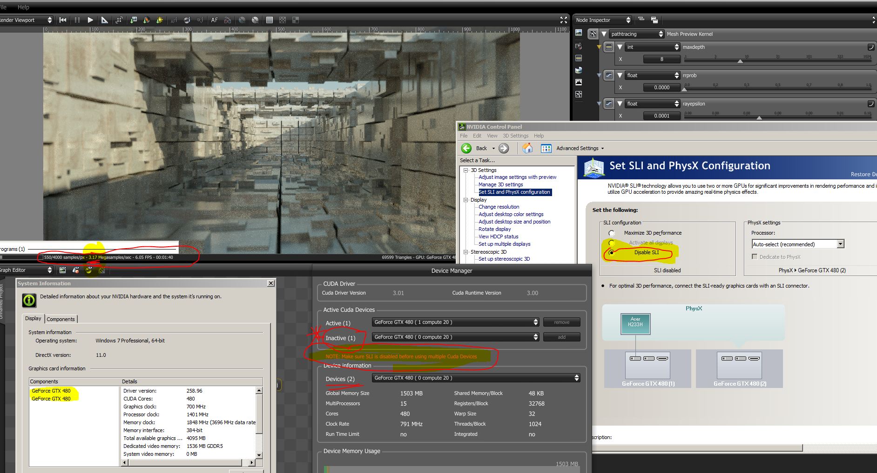This screenshot has height=473, width=877.
Task: Toggle render target visibility icon in Graph Editor
Action: coord(63,270)
